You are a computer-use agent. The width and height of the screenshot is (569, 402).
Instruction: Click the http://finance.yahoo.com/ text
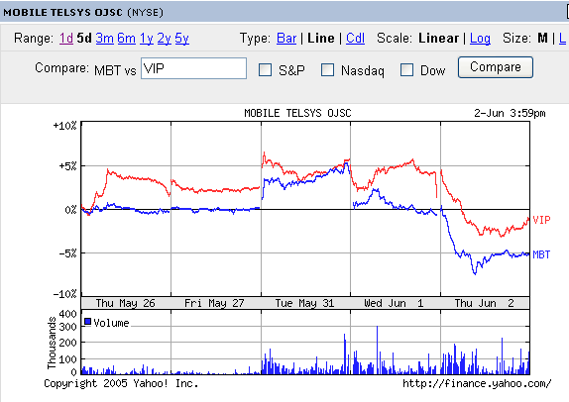pos(477,383)
